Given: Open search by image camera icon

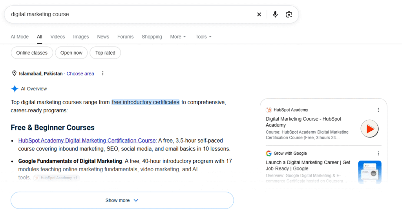Looking at the screenshot, I should (289, 15).
